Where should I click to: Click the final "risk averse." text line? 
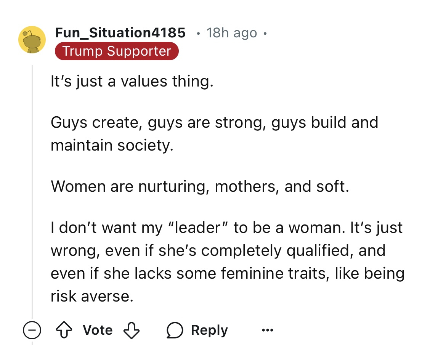(92, 296)
